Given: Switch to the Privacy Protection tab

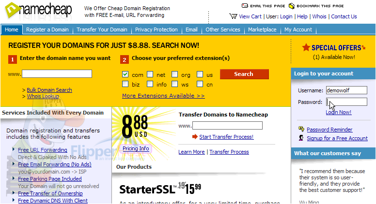Looking at the screenshot, I should coord(157,29).
